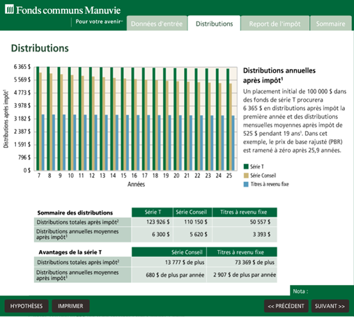Image resolution: width=354 pixels, height=317 pixels.
Task: Click the HYPOTHÈSES button
Action: tap(26, 306)
